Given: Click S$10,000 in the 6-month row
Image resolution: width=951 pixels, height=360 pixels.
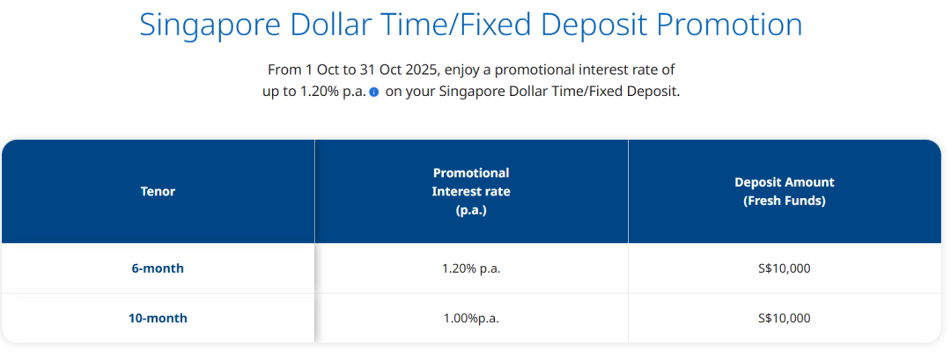Looking at the screenshot, I should click(784, 268).
